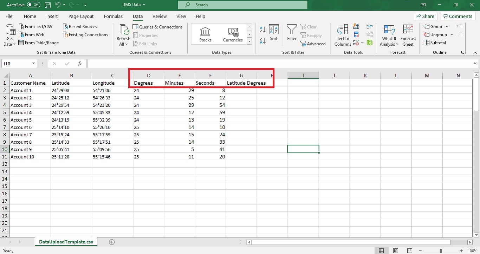Viewport: 480px width, 254px height.
Task: Click the Comments button
Action: (458, 16)
